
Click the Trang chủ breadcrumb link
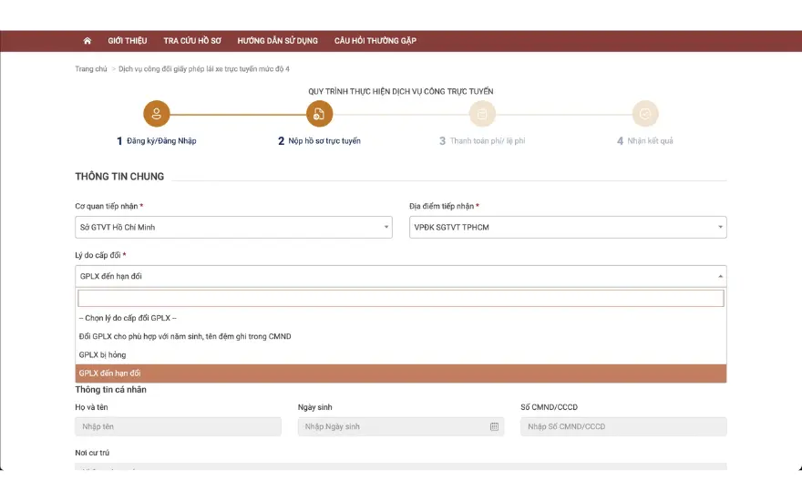click(91, 69)
